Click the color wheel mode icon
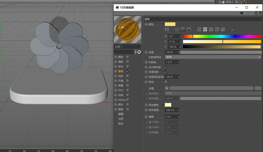Screen dimensions: 263x152 (x=177, y=29)
